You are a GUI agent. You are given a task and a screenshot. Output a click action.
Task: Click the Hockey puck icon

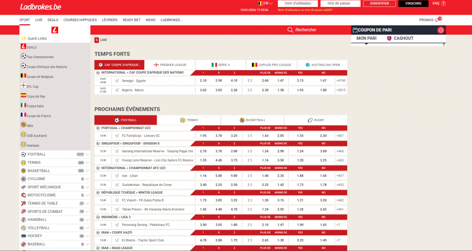[x=24, y=236]
